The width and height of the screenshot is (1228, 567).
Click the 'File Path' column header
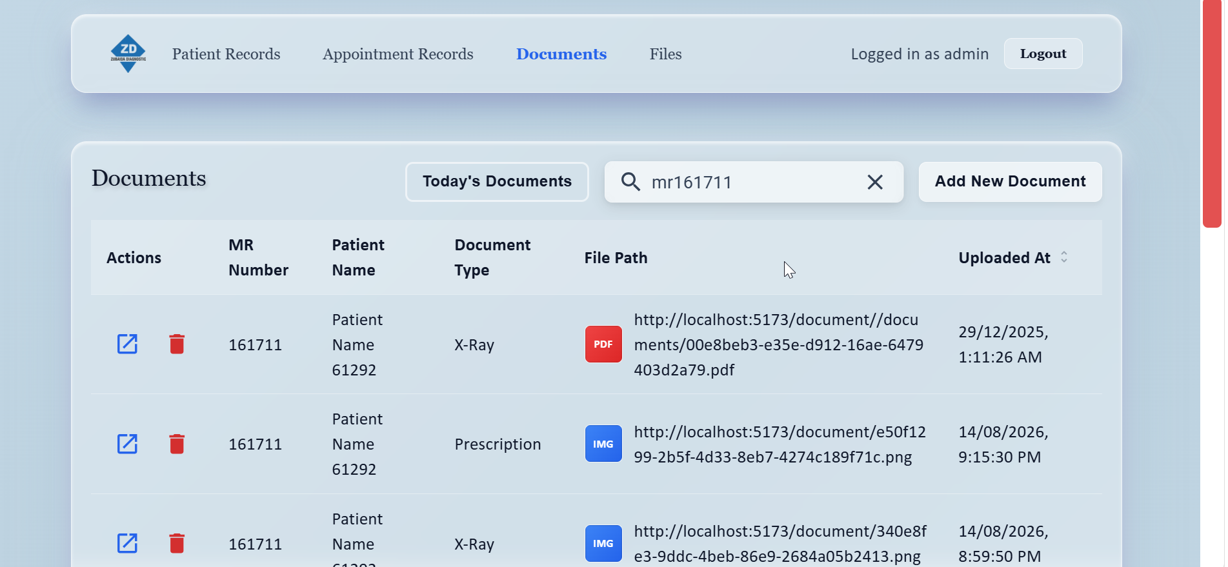point(616,257)
